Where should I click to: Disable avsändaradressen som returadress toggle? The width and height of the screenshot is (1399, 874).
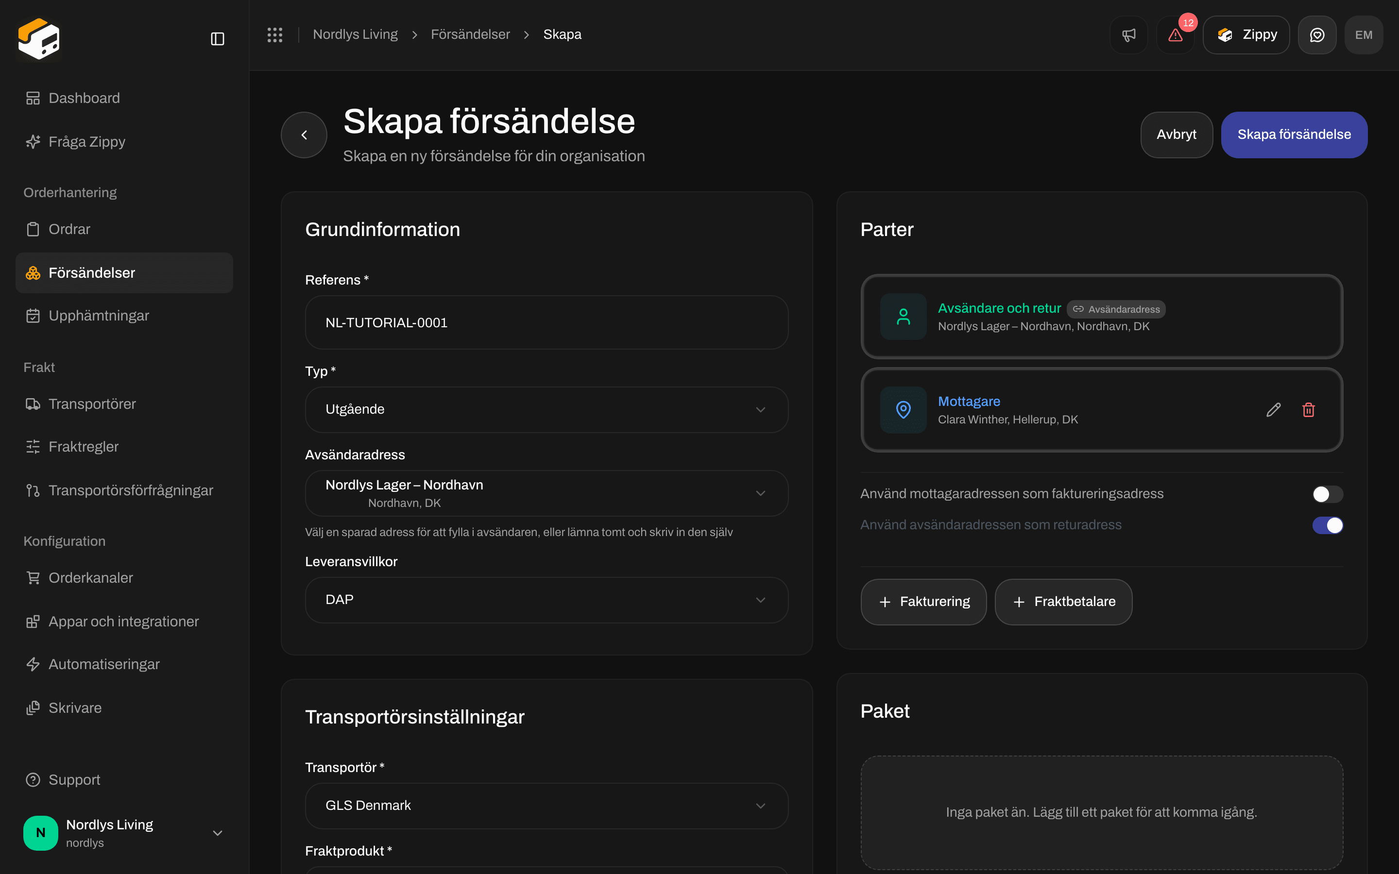(x=1327, y=525)
